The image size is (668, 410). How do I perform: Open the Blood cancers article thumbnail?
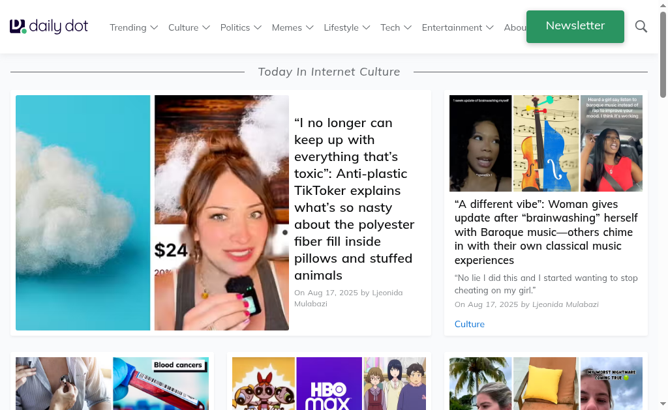point(112,384)
